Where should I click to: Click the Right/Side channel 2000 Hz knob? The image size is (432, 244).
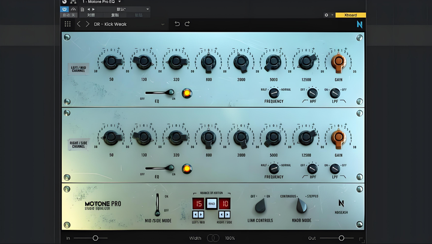(x=241, y=138)
